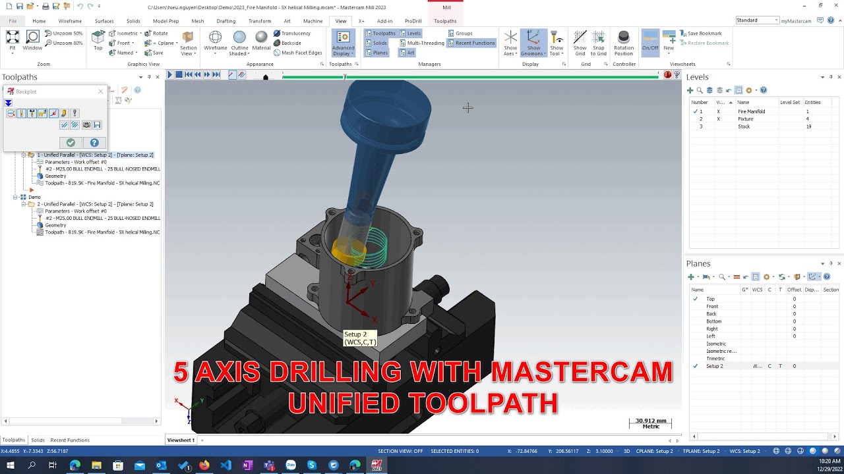Image resolution: width=844 pixels, height=474 pixels.
Task: Click the myMastercam link
Action: (x=796, y=20)
